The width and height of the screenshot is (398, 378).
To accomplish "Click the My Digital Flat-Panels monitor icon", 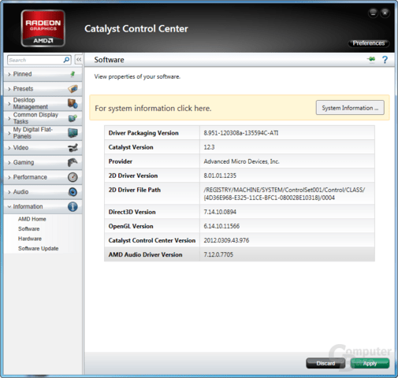I will [x=73, y=133].
